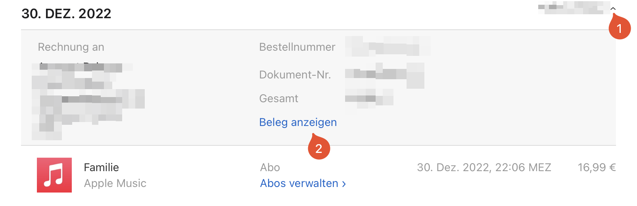Click the Abo type label
This screenshot has height=206, width=637.
(270, 168)
